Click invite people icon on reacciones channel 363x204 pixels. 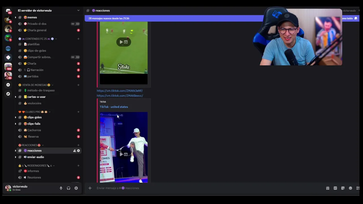tap(75, 151)
